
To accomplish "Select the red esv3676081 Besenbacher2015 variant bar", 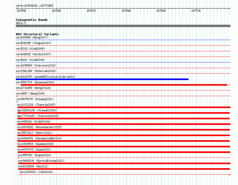I will point(124,130).
